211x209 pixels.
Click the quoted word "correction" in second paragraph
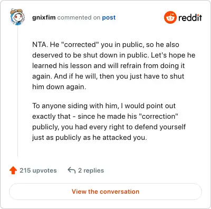pyautogui.click(x=158, y=116)
